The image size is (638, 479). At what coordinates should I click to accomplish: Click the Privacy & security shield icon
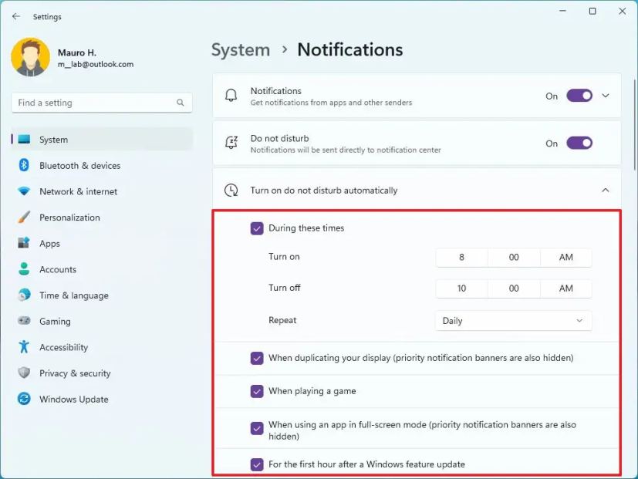[24, 373]
